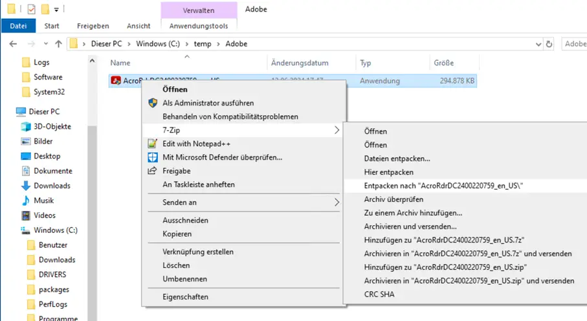This screenshot has width=587, height=321.
Task: Click temp in breadcrumb path
Action: pyautogui.click(x=203, y=44)
